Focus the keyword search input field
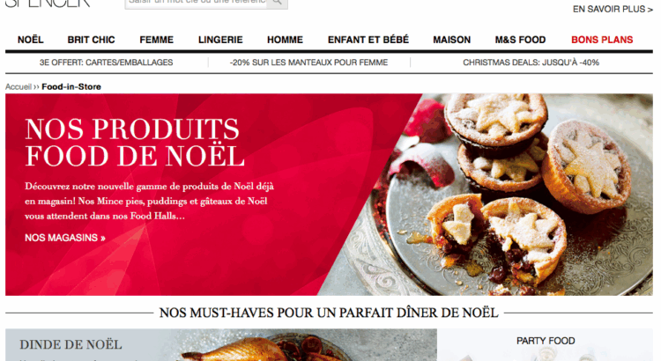This screenshot has width=661, height=361. [196, 3]
